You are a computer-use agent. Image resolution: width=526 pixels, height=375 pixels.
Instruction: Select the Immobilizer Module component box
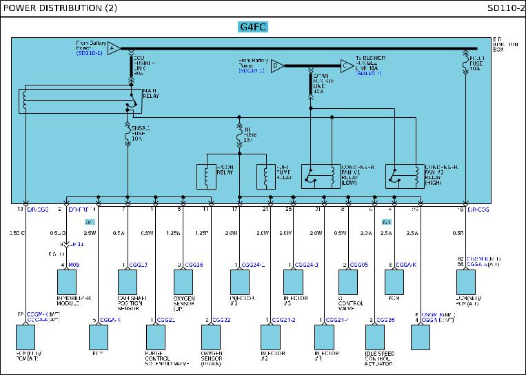(67, 283)
